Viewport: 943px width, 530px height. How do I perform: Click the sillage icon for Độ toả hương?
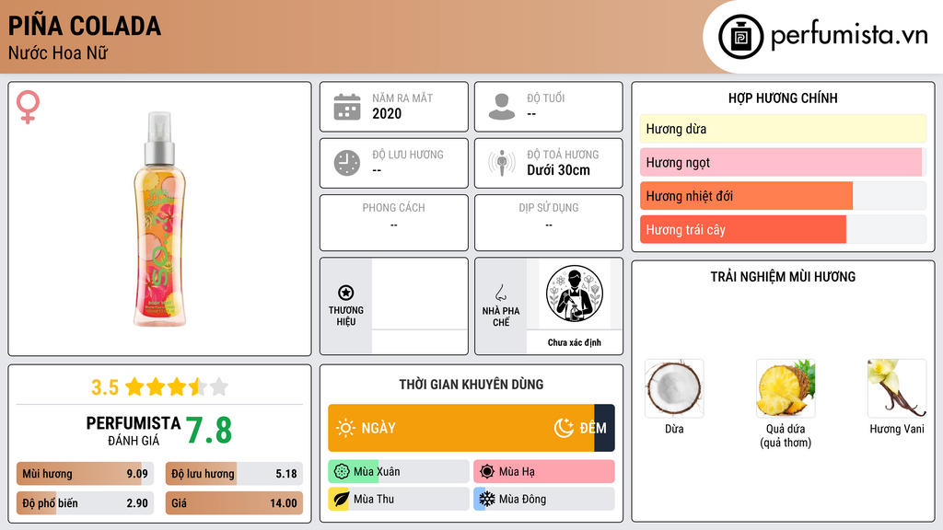pyautogui.click(x=502, y=163)
